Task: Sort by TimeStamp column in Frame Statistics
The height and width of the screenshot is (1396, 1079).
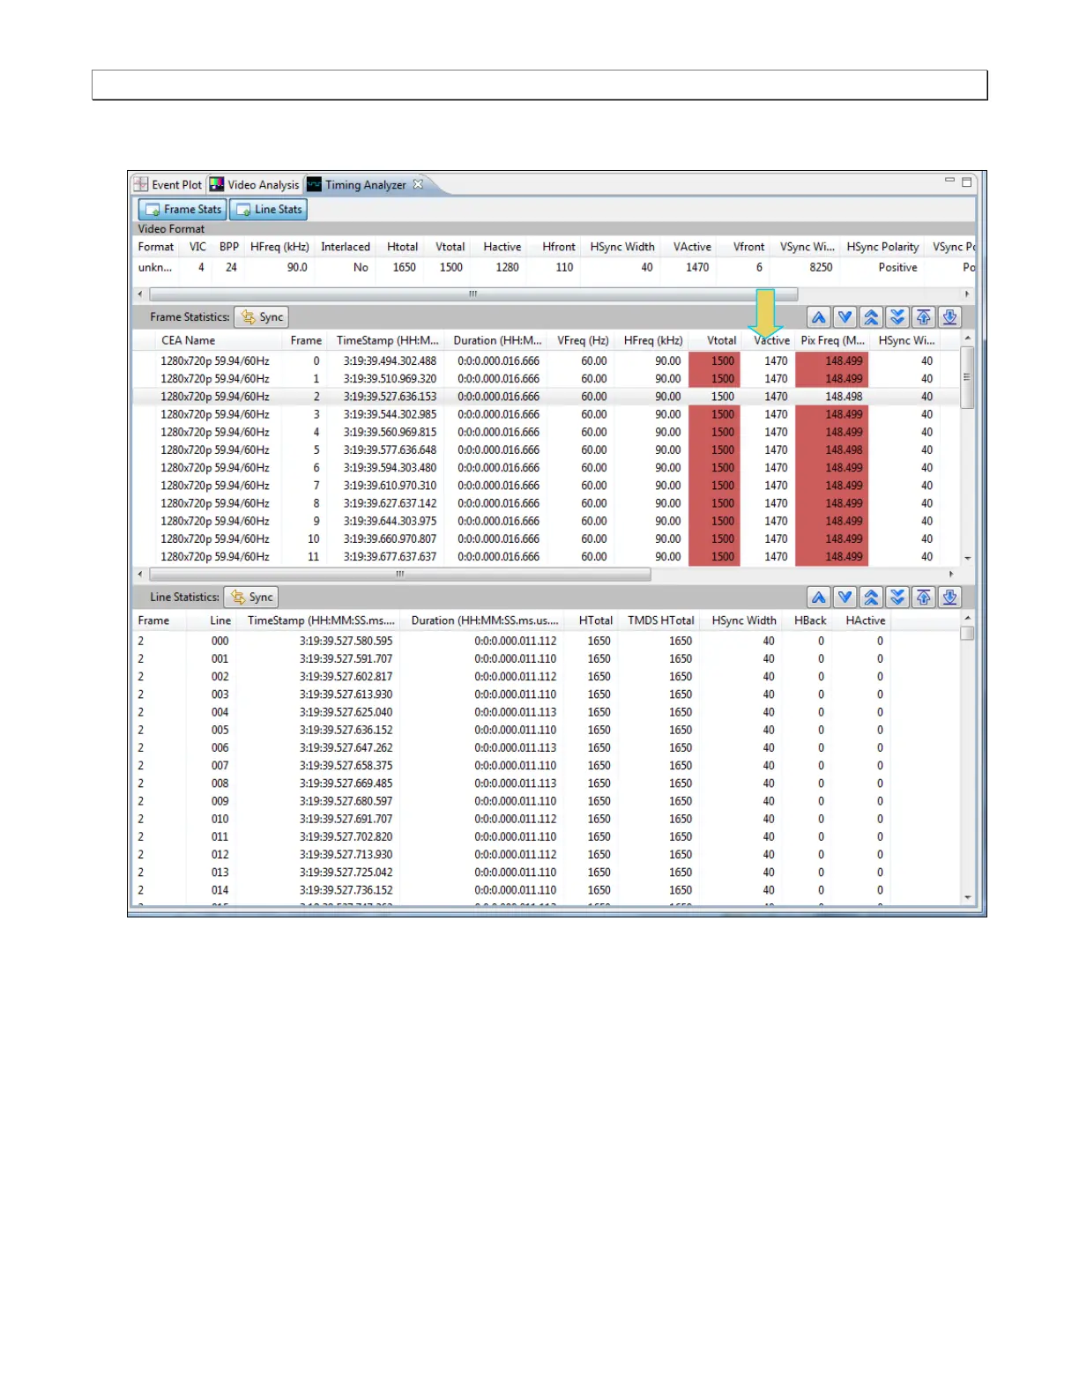Action: (387, 340)
